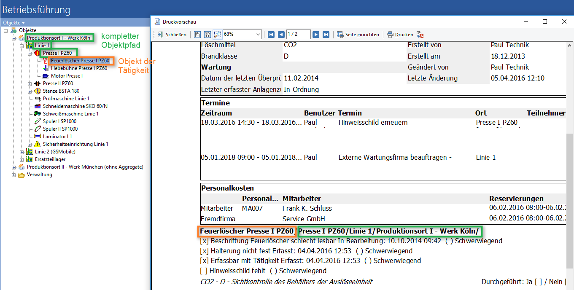Viewport: 574px width, 290px height.
Task: Expand the Linie 2 (GSMobile) node
Action: click(22, 152)
